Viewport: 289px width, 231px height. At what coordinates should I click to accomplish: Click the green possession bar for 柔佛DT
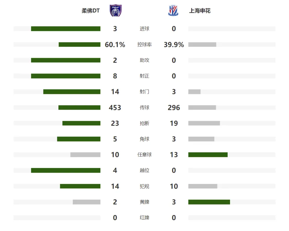(79, 45)
